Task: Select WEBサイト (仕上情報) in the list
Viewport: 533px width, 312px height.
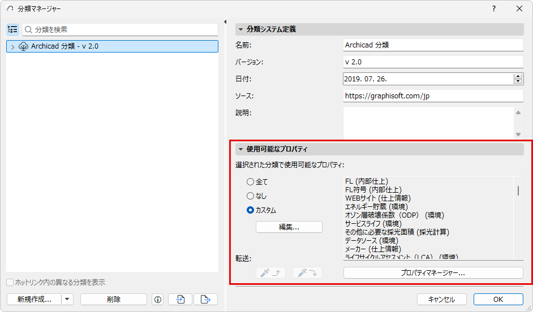Action: (x=377, y=198)
